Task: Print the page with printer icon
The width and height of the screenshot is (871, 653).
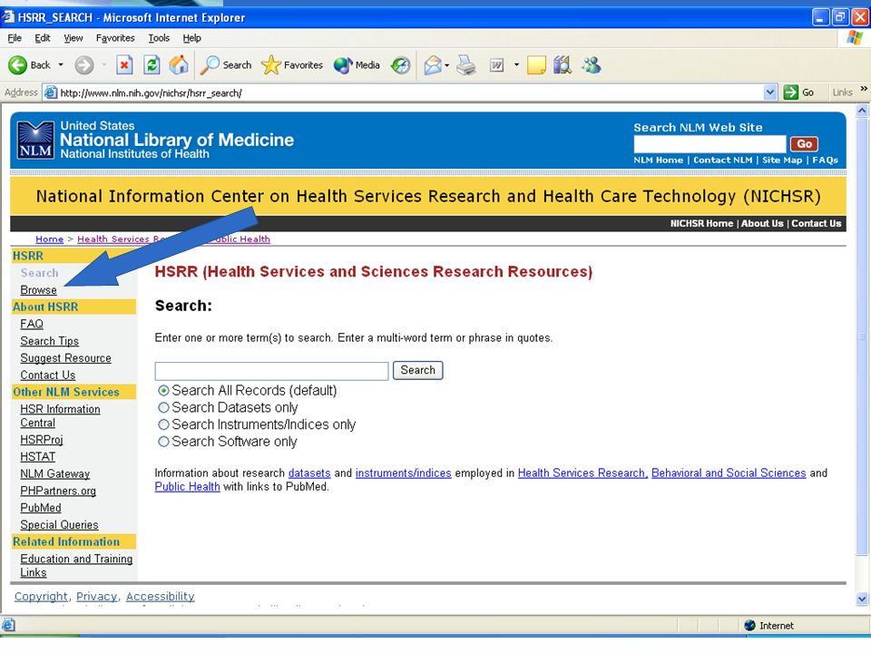Action: pos(466,65)
